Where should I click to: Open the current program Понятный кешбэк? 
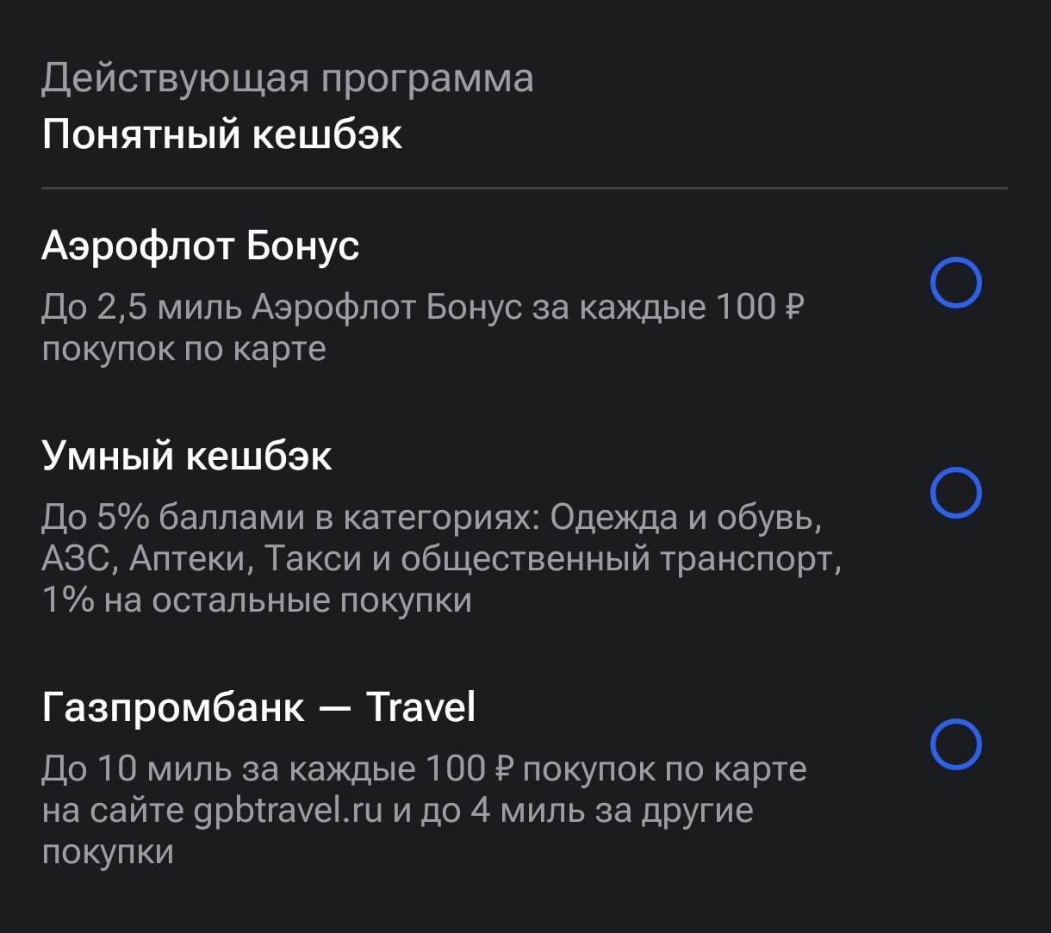coord(221,134)
